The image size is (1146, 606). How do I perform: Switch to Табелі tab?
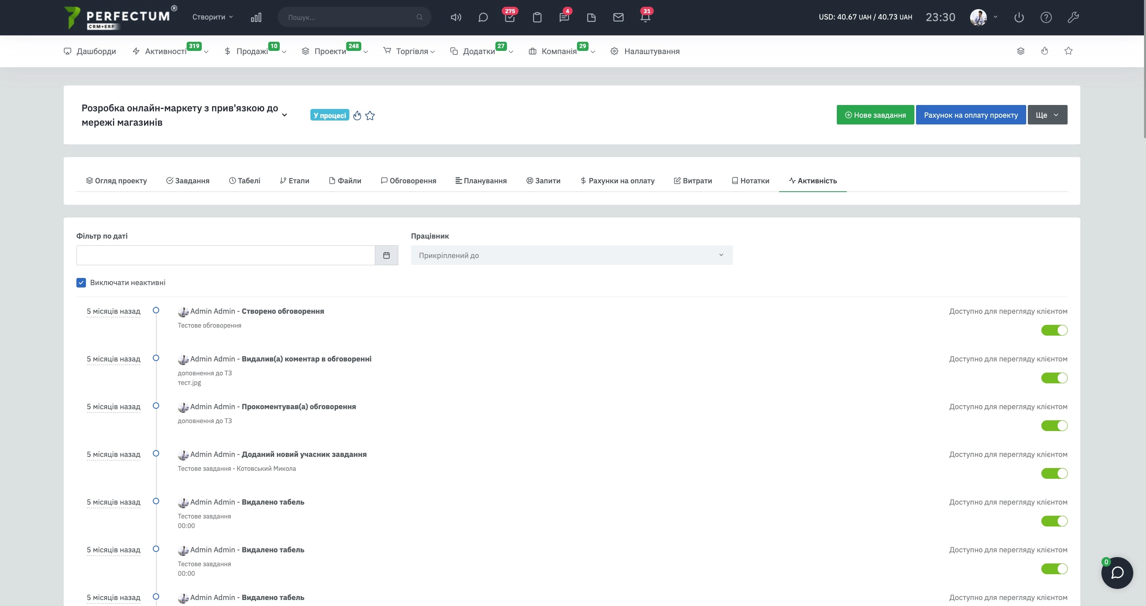(x=245, y=181)
